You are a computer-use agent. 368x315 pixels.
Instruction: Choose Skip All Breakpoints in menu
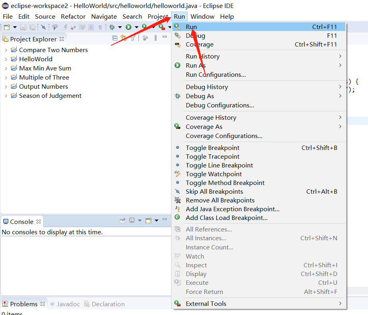(x=259, y=192)
